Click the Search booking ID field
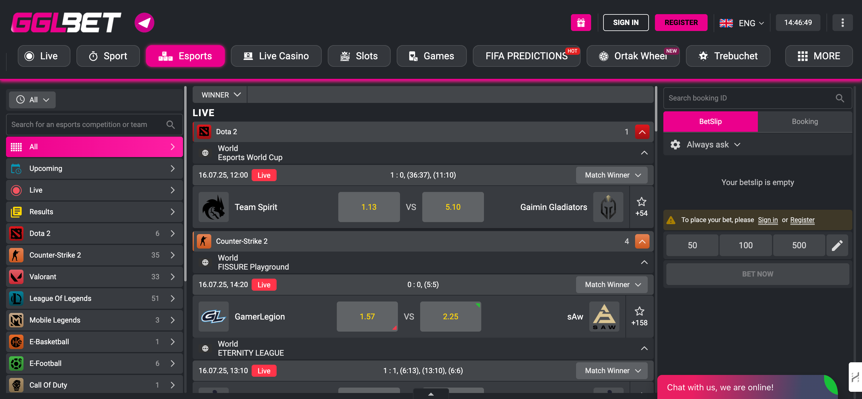Viewport: 862px width, 399px height. click(757, 98)
